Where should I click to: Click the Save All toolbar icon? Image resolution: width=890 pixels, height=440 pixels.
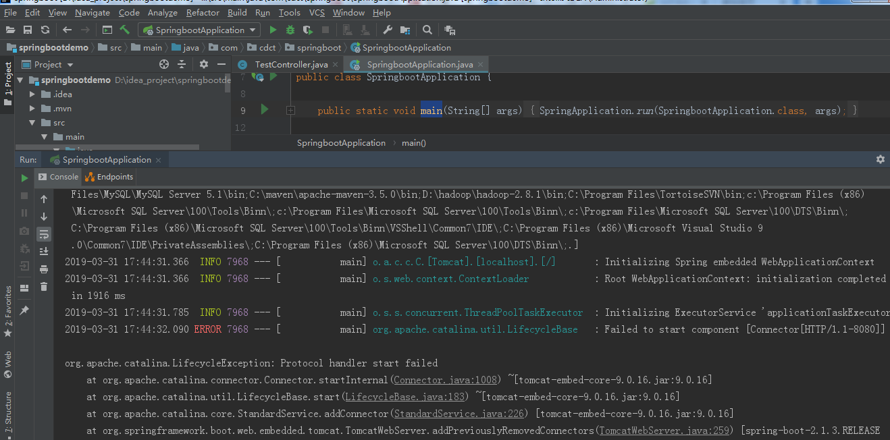(x=28, y=30)
